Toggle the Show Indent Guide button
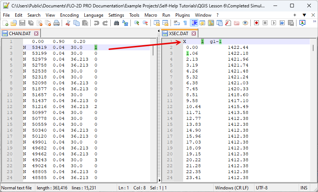 [x=194, y=23]
